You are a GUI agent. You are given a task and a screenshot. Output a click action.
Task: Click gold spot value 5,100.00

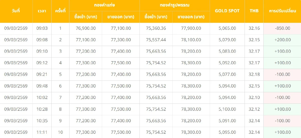pyautogui.click(x=227, y=109)
